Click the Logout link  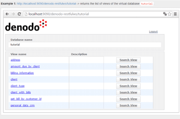[153, 32]
